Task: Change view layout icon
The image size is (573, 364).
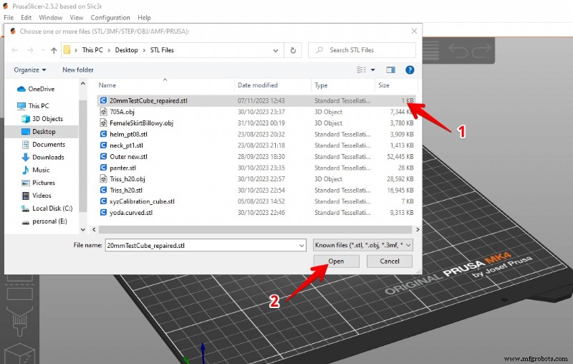Action: (362, 70)
